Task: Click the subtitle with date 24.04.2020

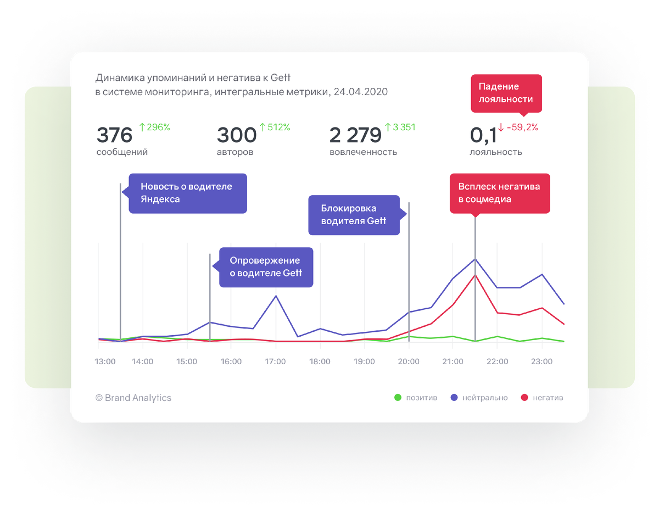Action: pos(242,92)
